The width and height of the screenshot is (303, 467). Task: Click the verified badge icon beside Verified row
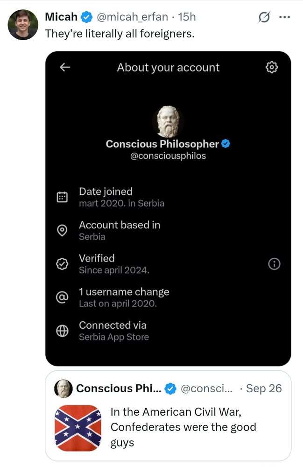click(62, 264)
